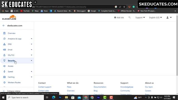The width and height of the screenshot is (178, 100).
Task: Click weather 56°F widget in taskbar
Action: (x=138, y=97)
